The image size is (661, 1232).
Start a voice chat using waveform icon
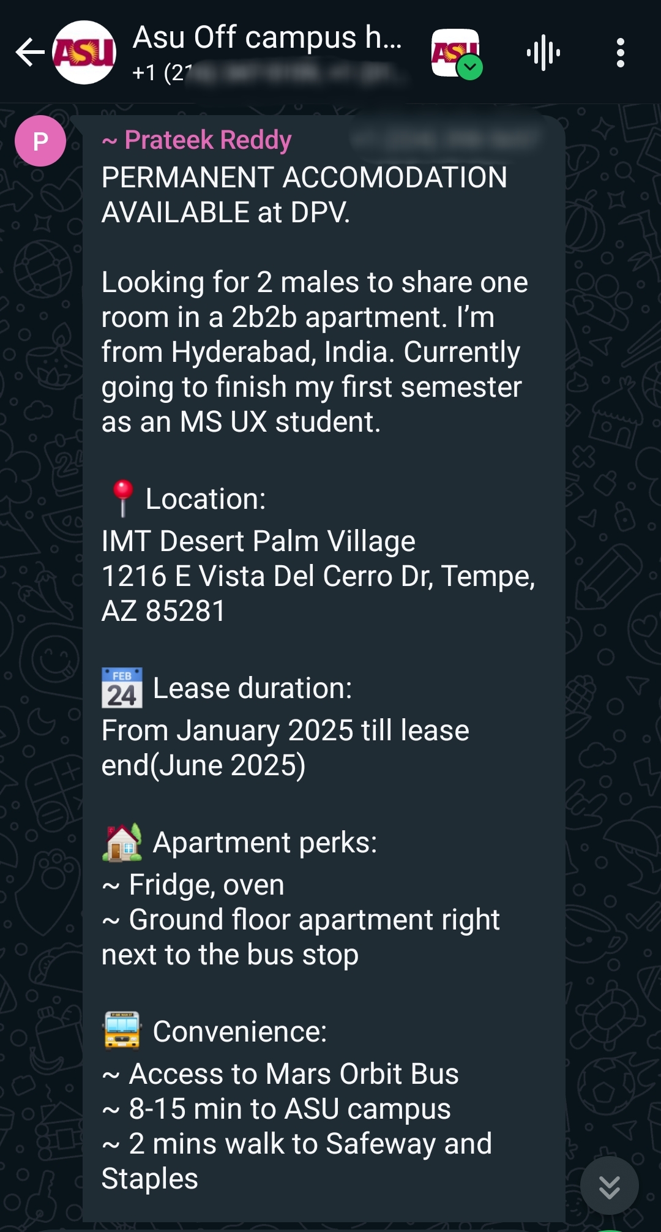[543, 53]
